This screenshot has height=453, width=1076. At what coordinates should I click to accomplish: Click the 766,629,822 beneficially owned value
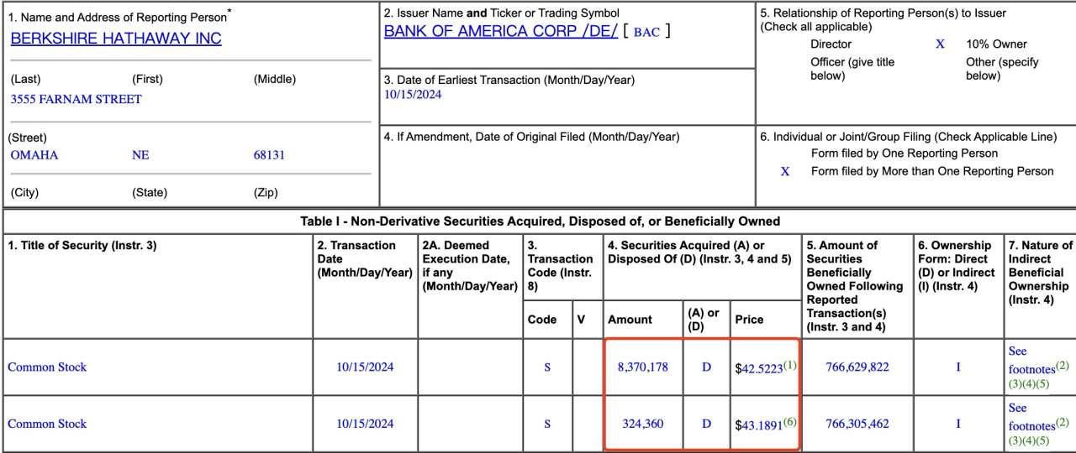(x=857, y=367)
